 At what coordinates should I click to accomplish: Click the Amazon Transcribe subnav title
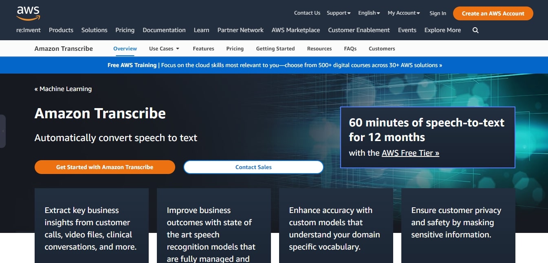point(64,48)
